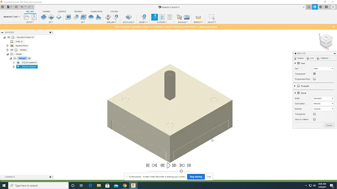Image resolution: width=337 pixels, height=189 pixels.
Task: Switch to the Fabrication tab
Action: pyautogui.click(x=96, y=11)
